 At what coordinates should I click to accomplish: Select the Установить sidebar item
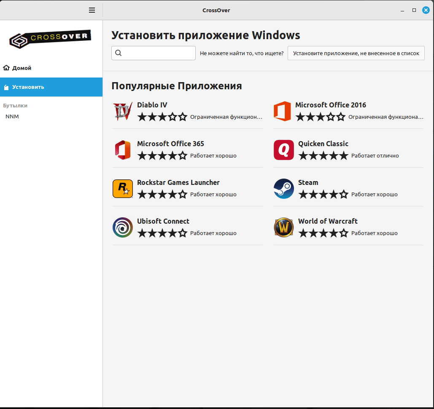(x=28, y=87)
